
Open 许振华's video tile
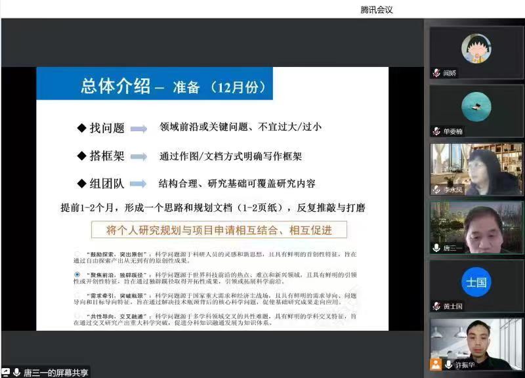point(476,341)
